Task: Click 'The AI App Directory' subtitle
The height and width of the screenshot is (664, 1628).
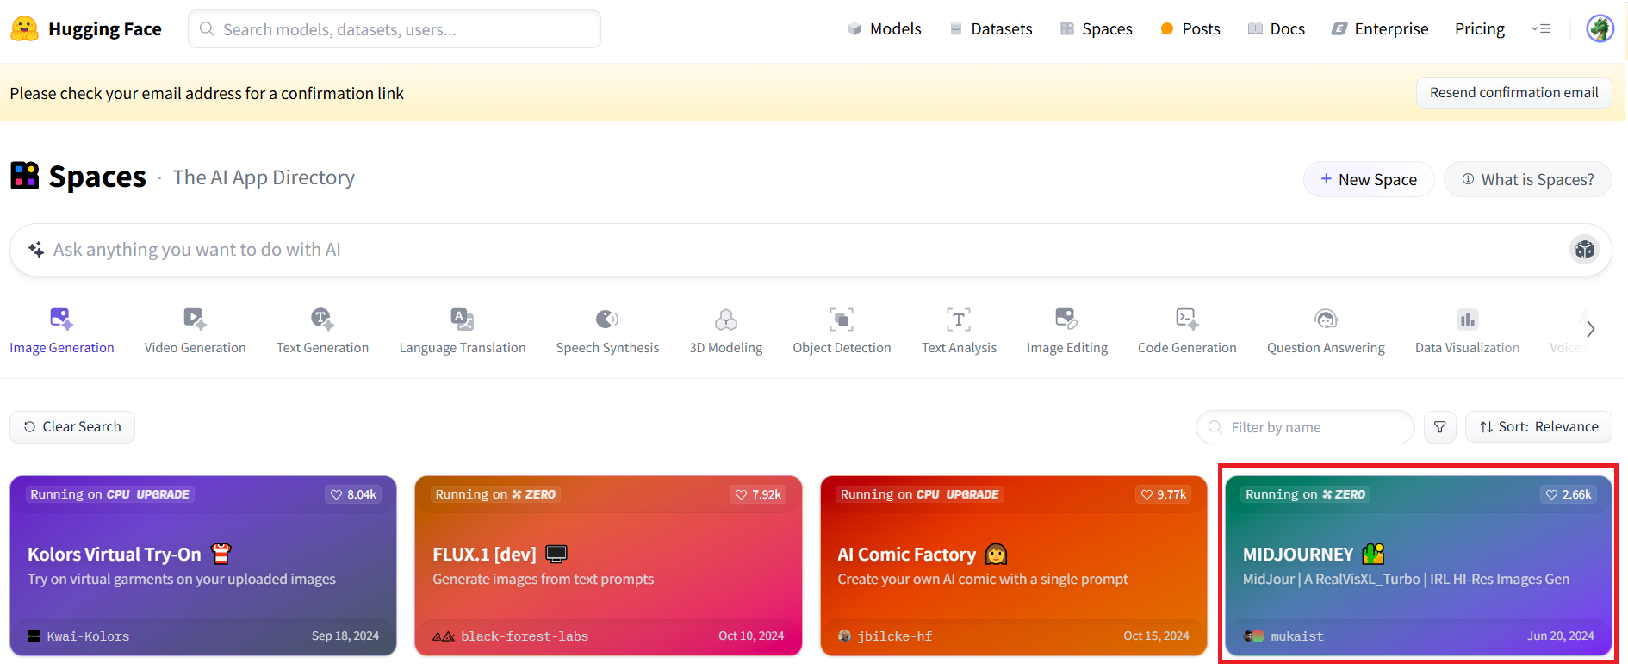Action: point(264,177)
